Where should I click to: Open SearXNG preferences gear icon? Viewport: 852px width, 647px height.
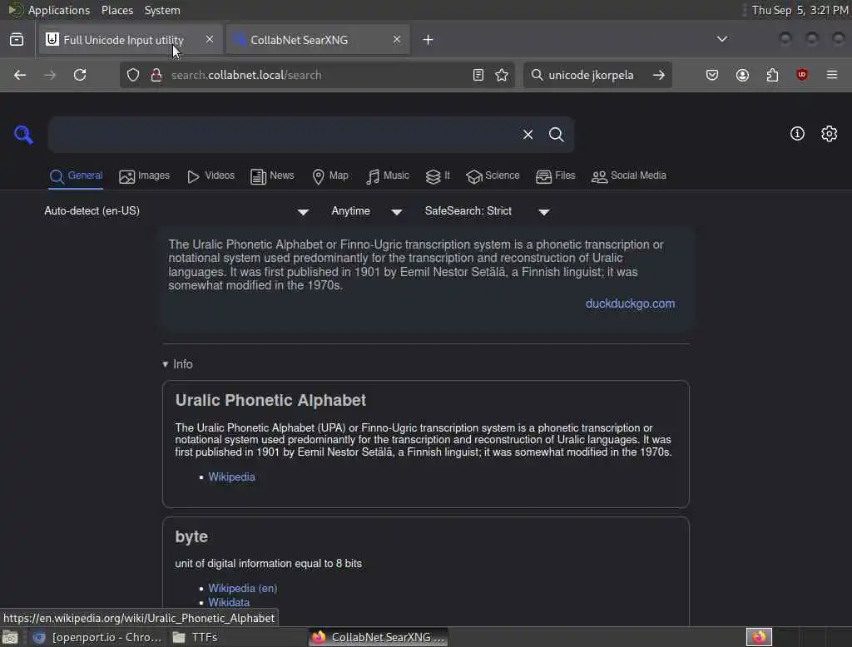tap(829, 134)
